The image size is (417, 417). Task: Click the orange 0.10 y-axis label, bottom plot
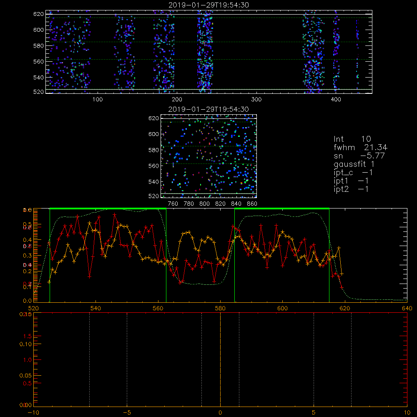point(25,344)
